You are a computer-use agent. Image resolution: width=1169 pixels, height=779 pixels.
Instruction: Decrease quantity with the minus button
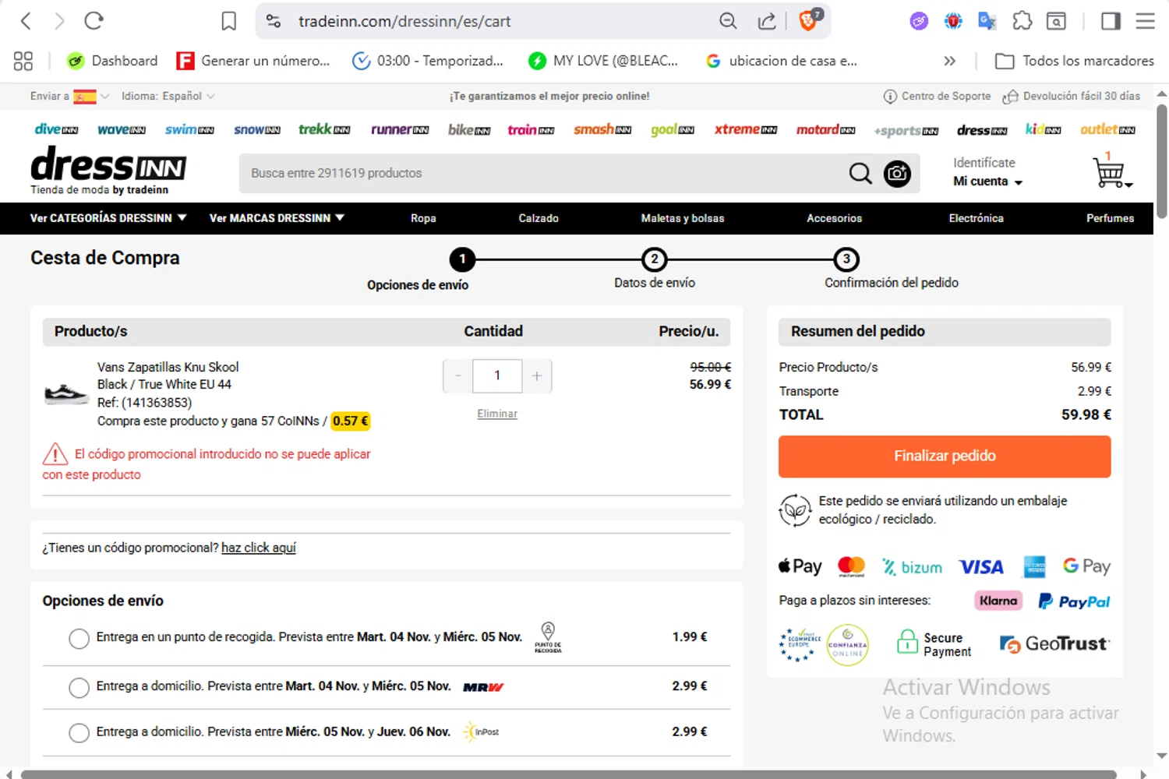(x=457, y=376)
